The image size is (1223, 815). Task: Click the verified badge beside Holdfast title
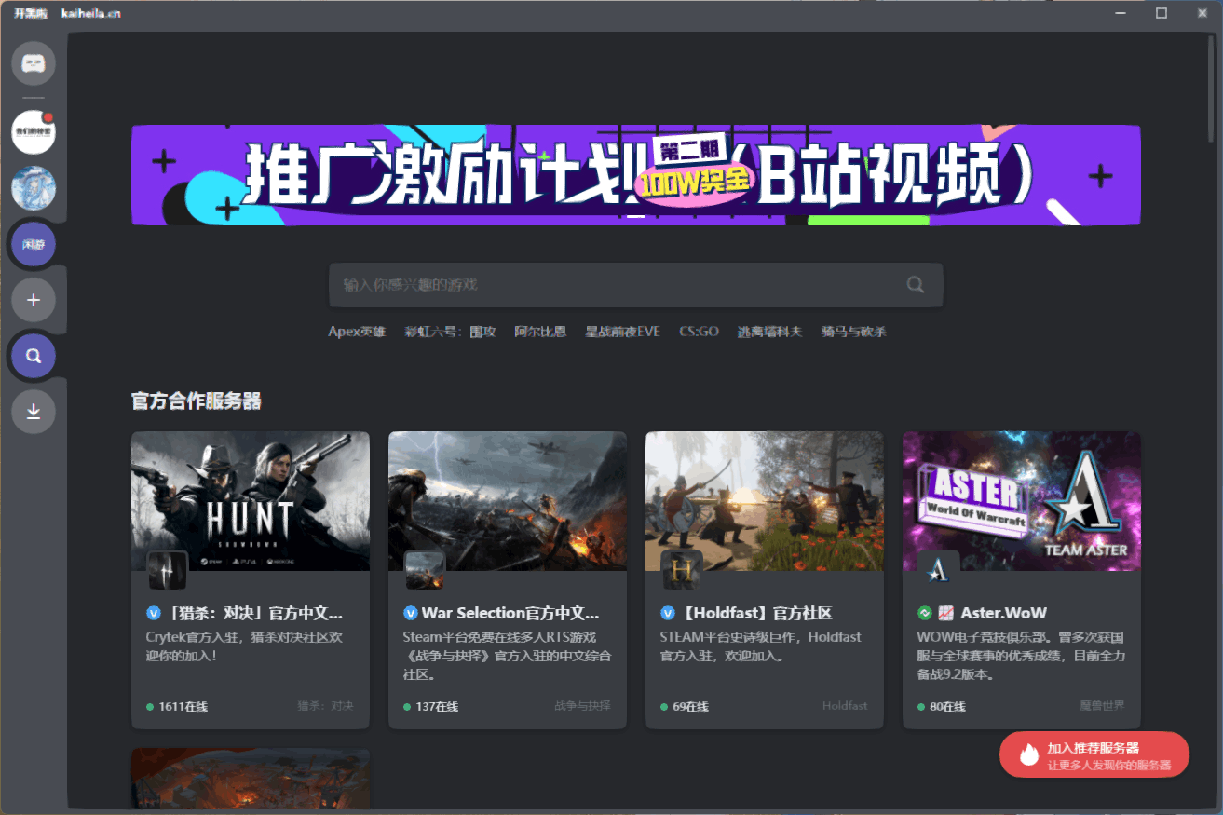(668, 613)
